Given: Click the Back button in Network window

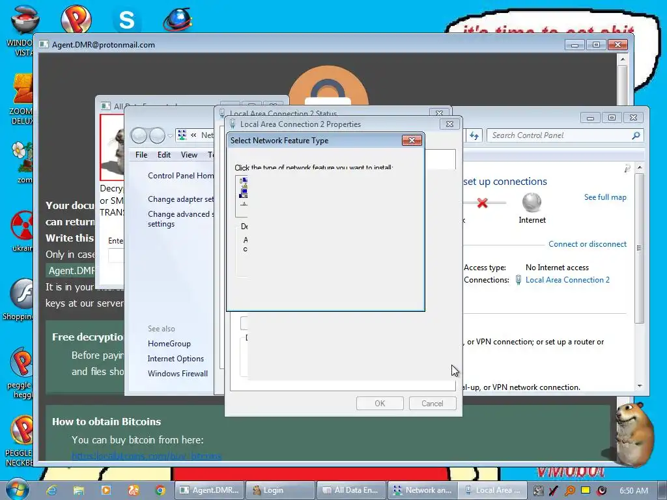Looking at the screenshot, I should tap(139, 135).
